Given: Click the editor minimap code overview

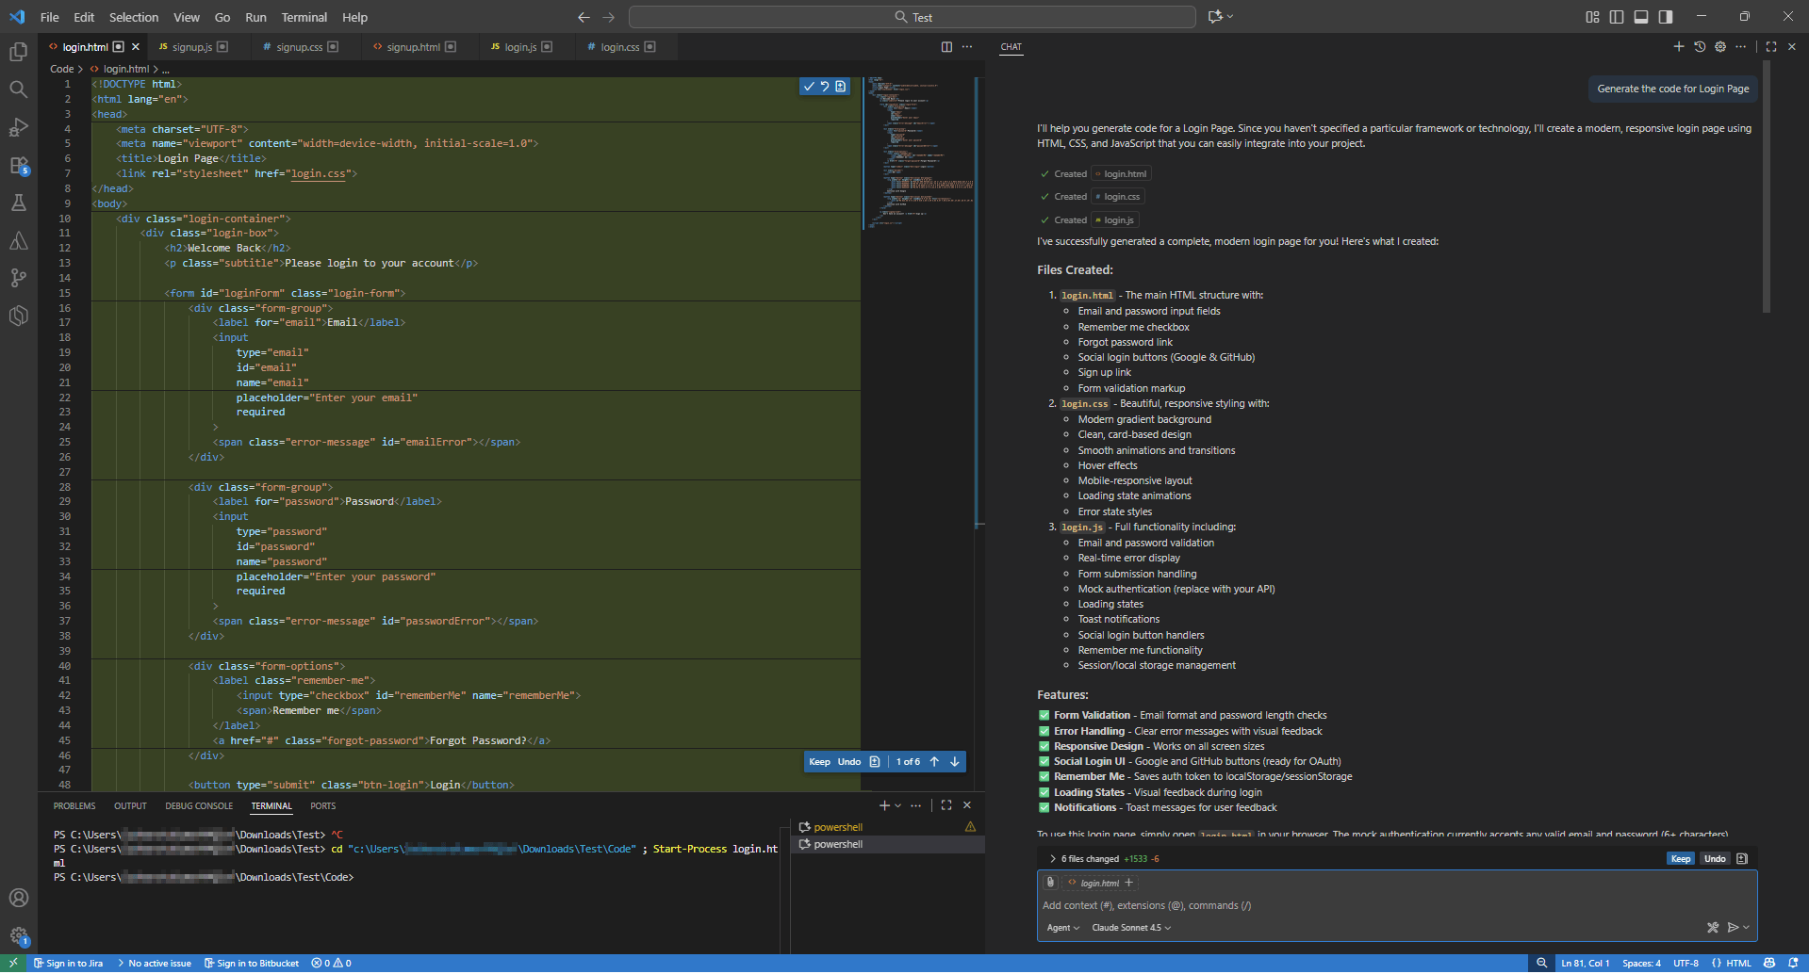Looking at the screenshot, I should click(x=919, y=154).
